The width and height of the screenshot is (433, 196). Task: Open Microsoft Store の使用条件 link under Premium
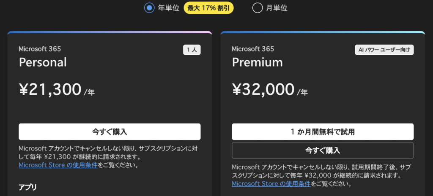click(271, 184)
